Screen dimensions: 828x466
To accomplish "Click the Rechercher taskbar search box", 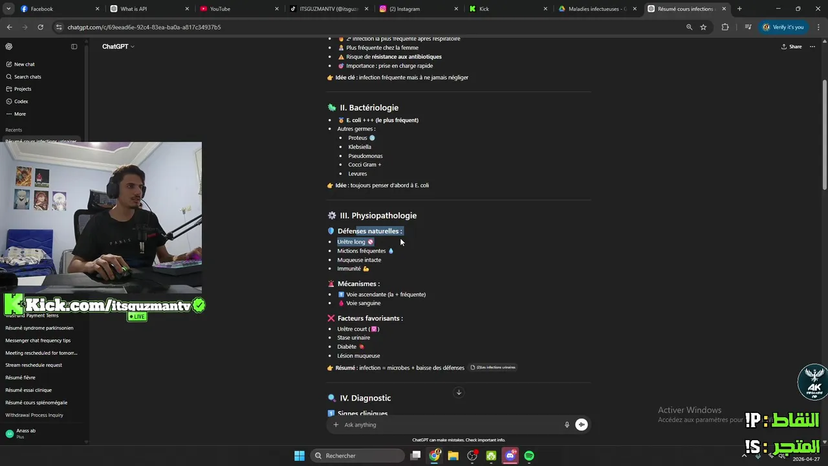I will pos(358,456).
